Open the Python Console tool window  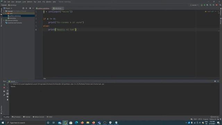click(39, 117)
